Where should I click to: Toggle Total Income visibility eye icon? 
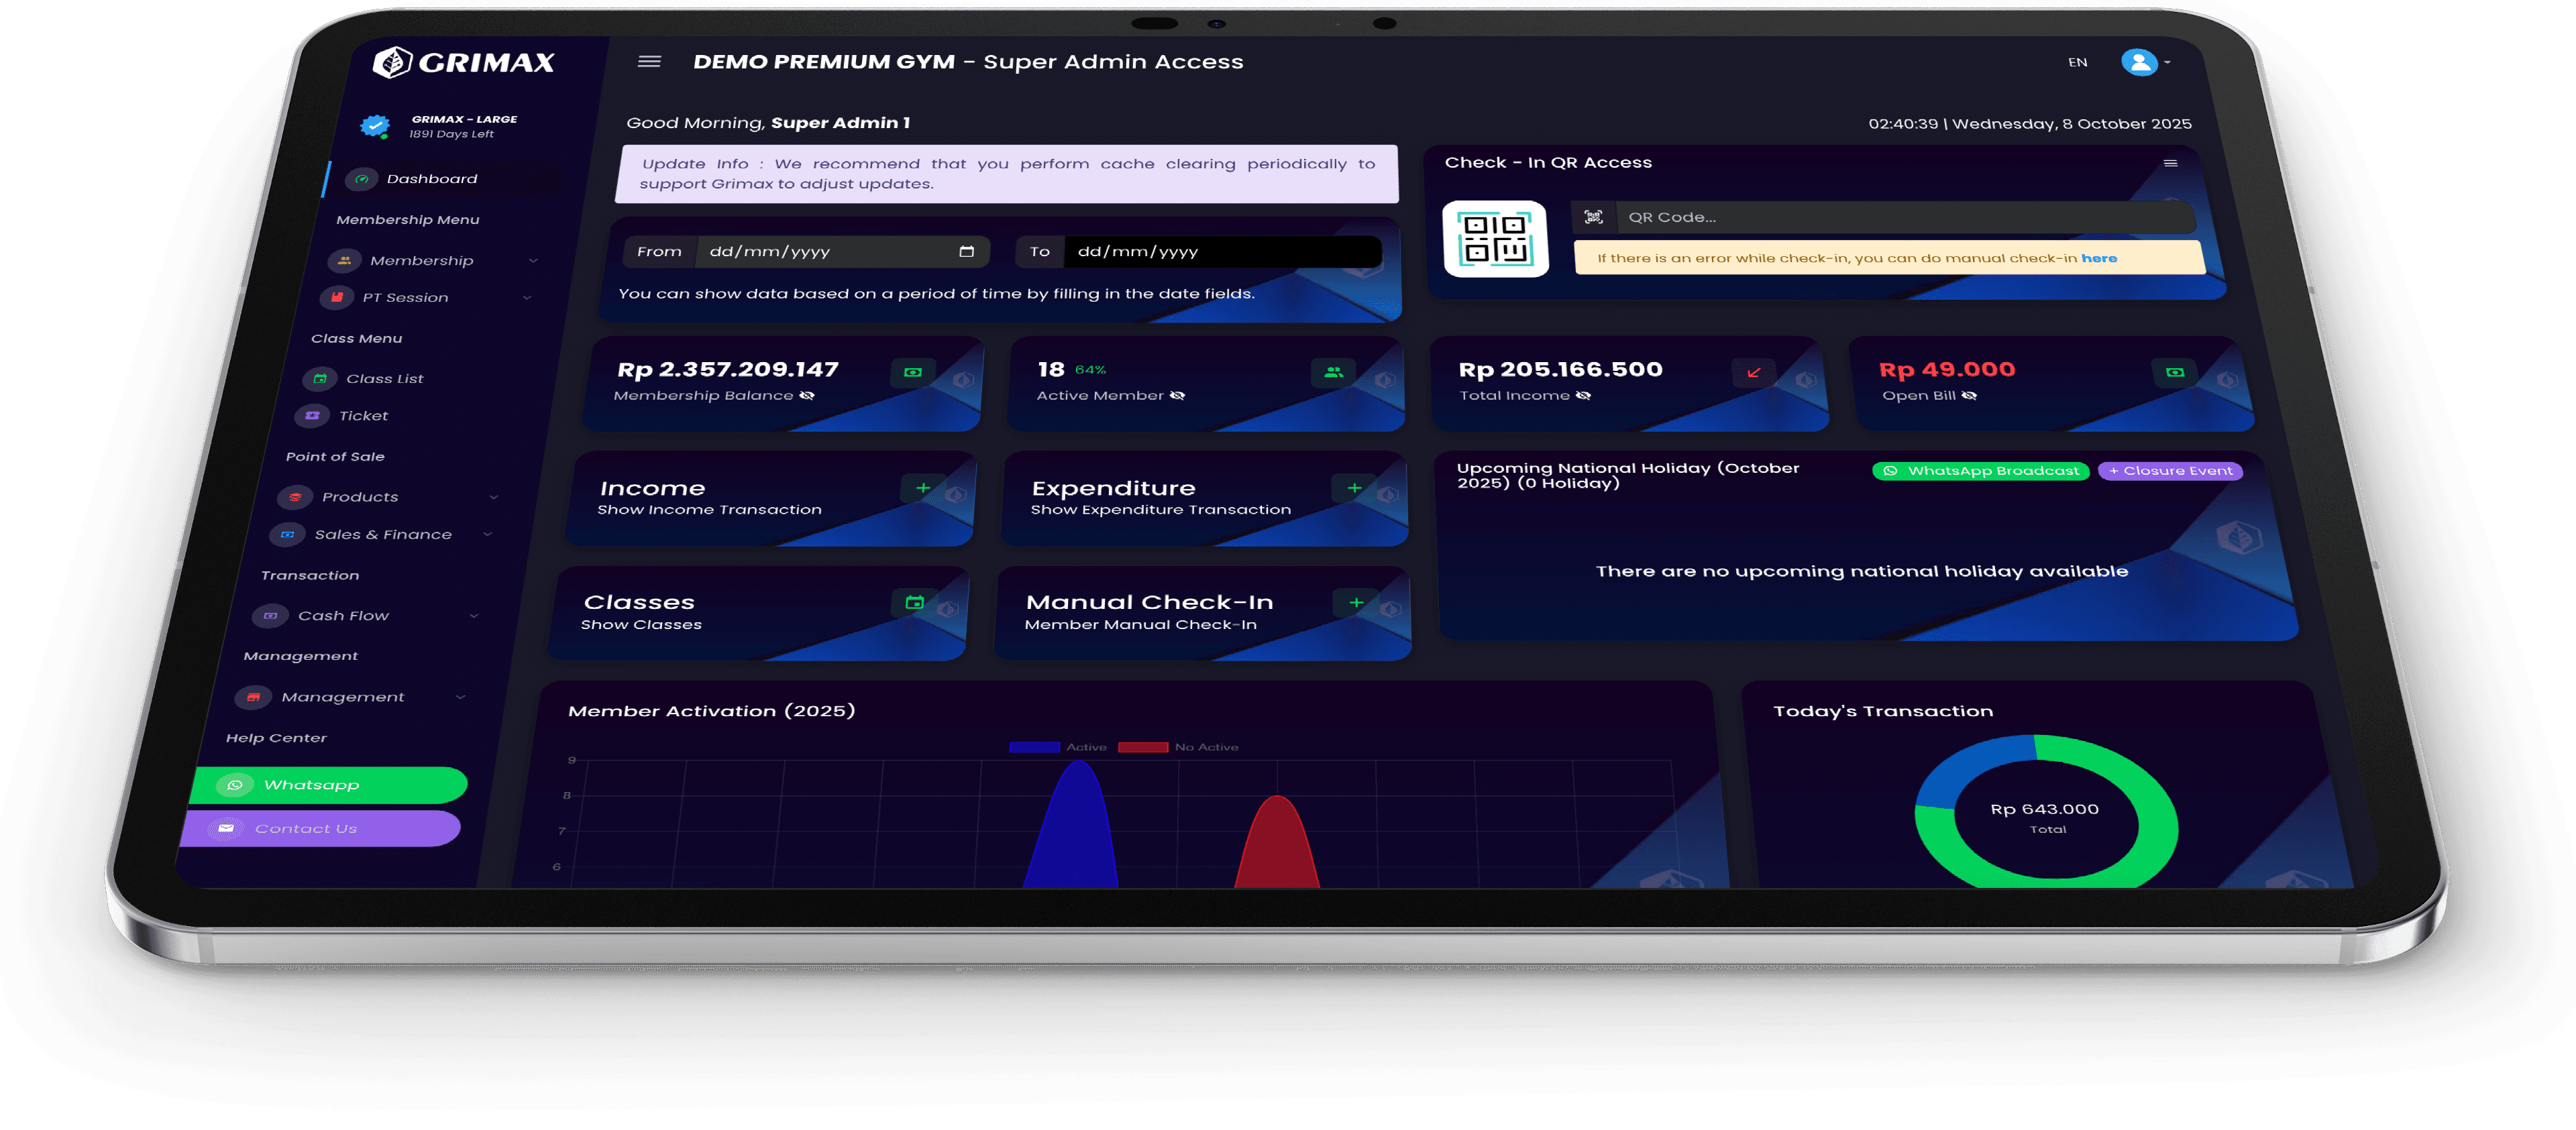[1583, 396]
